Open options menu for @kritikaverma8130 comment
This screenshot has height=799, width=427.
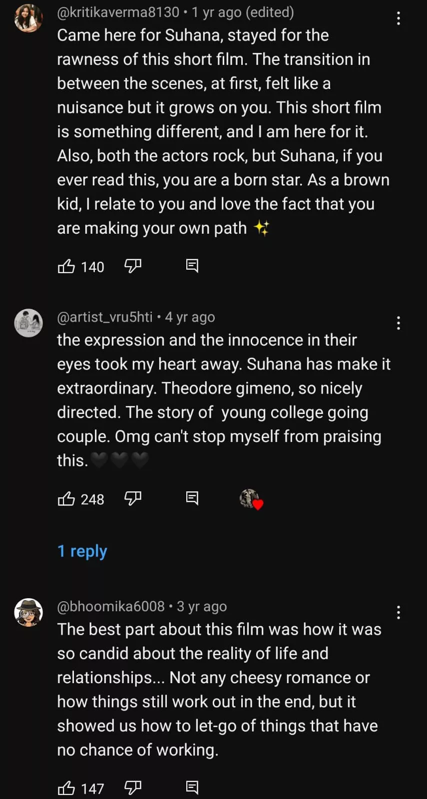(x=398, y=18)
